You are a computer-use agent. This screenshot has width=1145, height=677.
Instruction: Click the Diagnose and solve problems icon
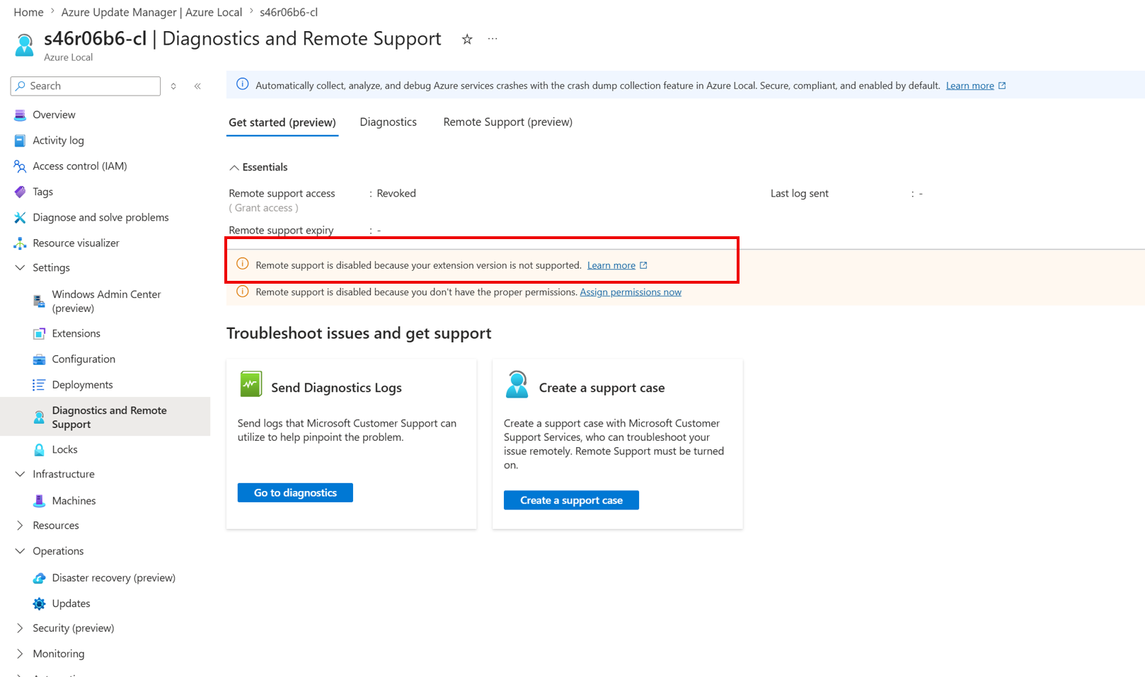point(20,217)
